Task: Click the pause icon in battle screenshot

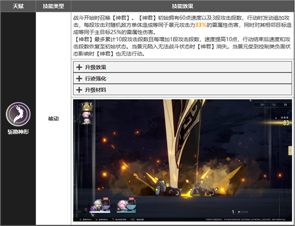Action: (285, 104)
